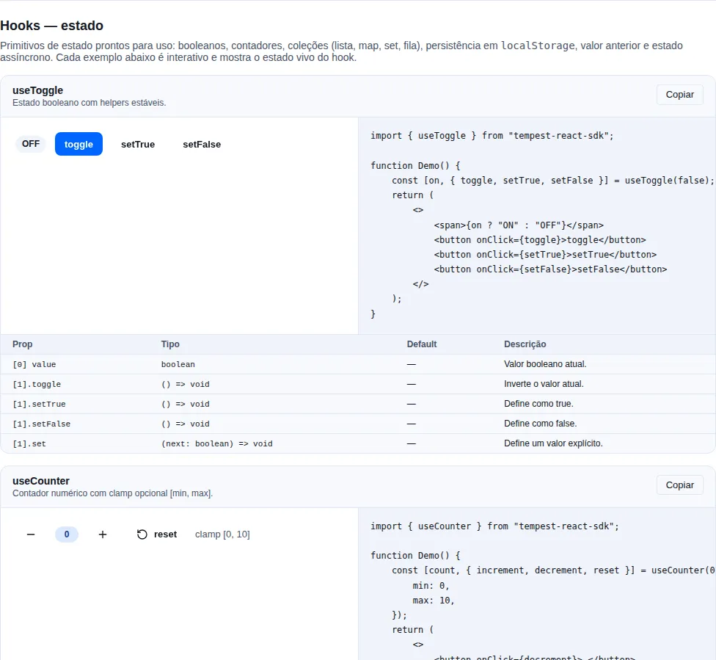Click the useToggle section title
716x660 pixels.
[x=38, y=90]
